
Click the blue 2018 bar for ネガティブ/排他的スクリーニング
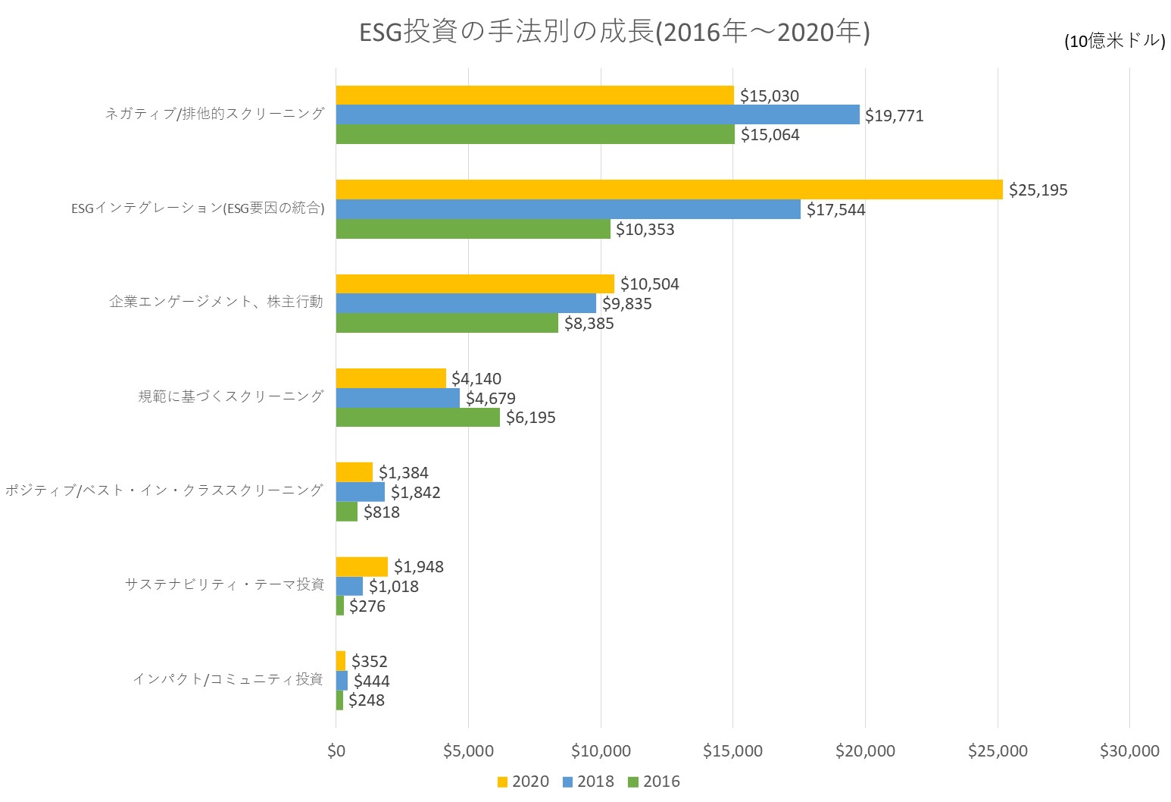(598, 114)
